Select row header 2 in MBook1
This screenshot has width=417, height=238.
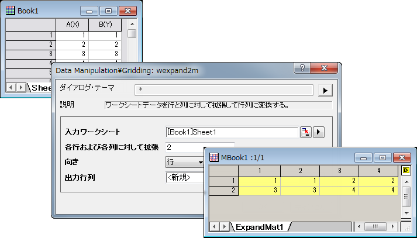[223, 191]
